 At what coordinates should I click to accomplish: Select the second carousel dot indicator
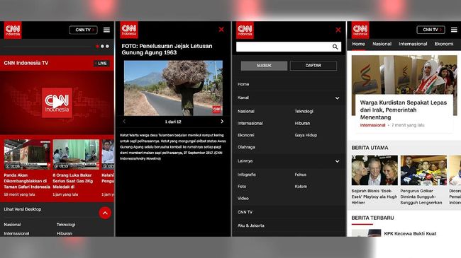point(102,47)
